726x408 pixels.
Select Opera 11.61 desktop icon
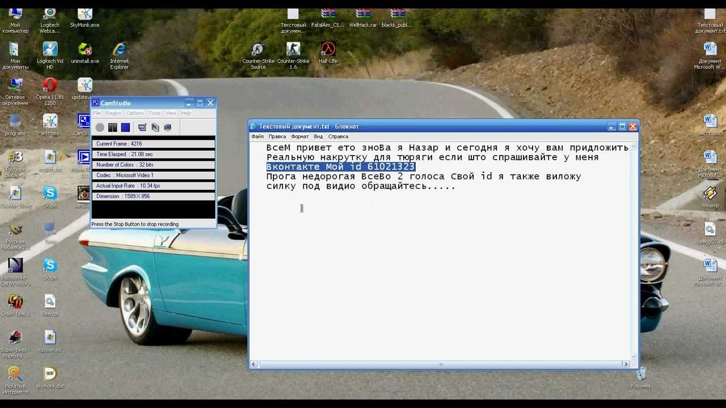point(50,92)
